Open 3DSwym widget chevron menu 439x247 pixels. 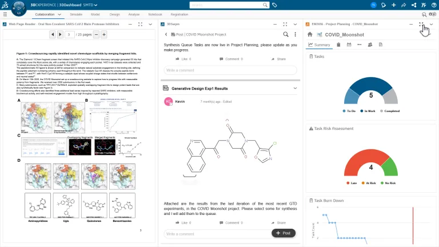(295, 25)
